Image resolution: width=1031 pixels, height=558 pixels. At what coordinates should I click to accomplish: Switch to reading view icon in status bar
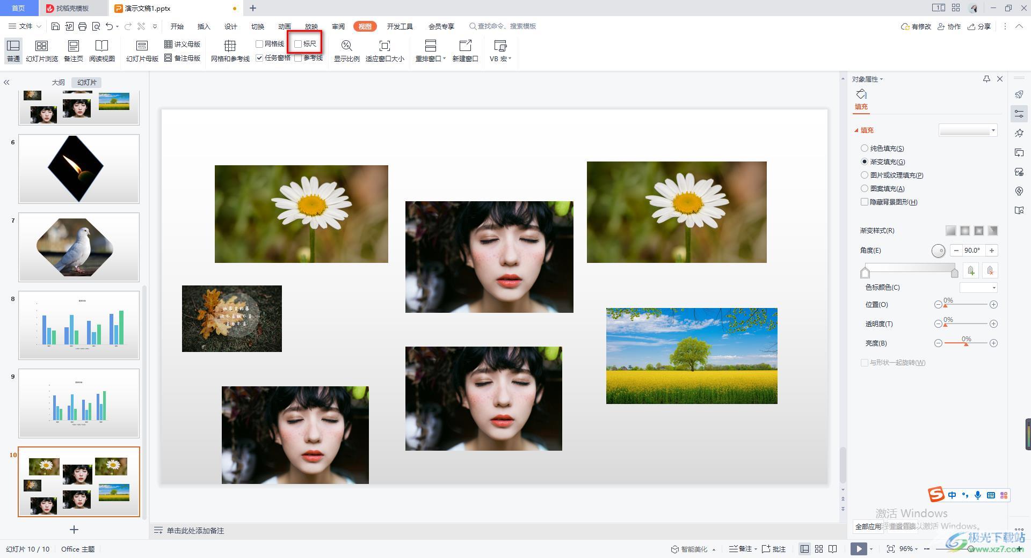(x=833, y=549)
